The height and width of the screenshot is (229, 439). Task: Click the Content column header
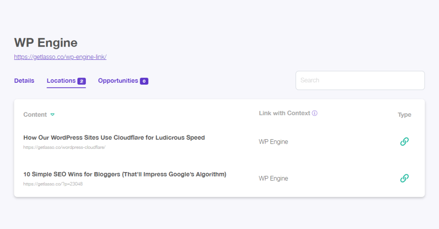click(x=35, y=114)
